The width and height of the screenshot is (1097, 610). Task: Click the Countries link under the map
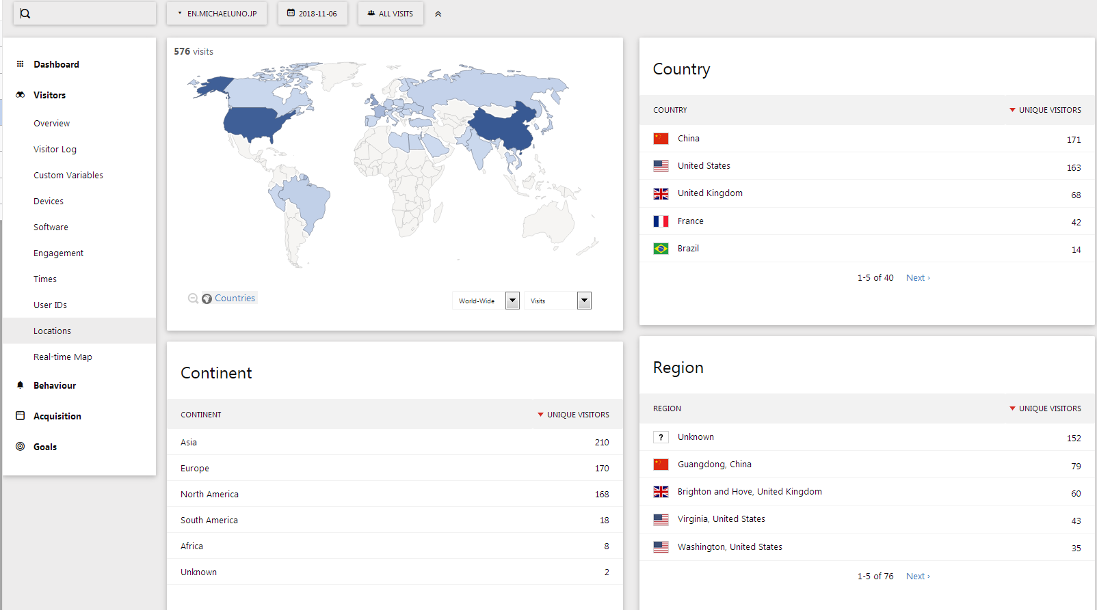pyautogui.click(x=235, y=299)
